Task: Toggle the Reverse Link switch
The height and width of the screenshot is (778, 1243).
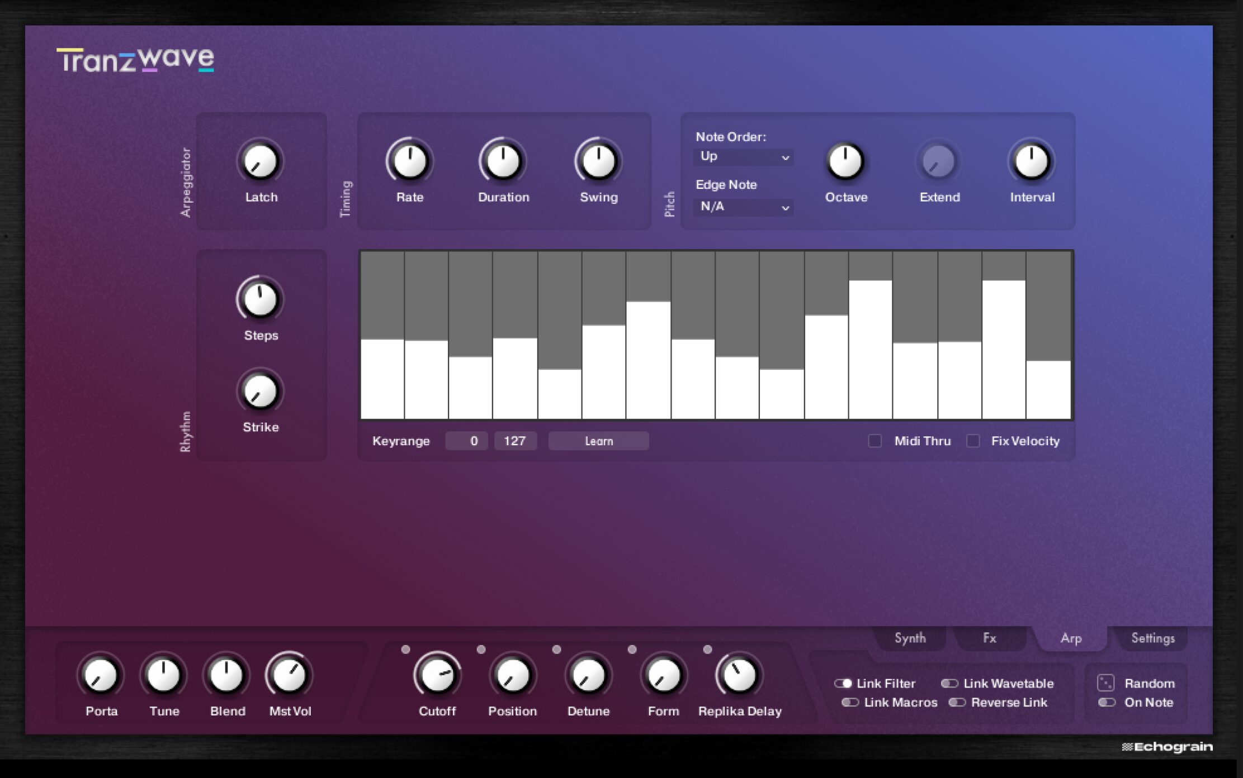Action: [x=957, y=703]
